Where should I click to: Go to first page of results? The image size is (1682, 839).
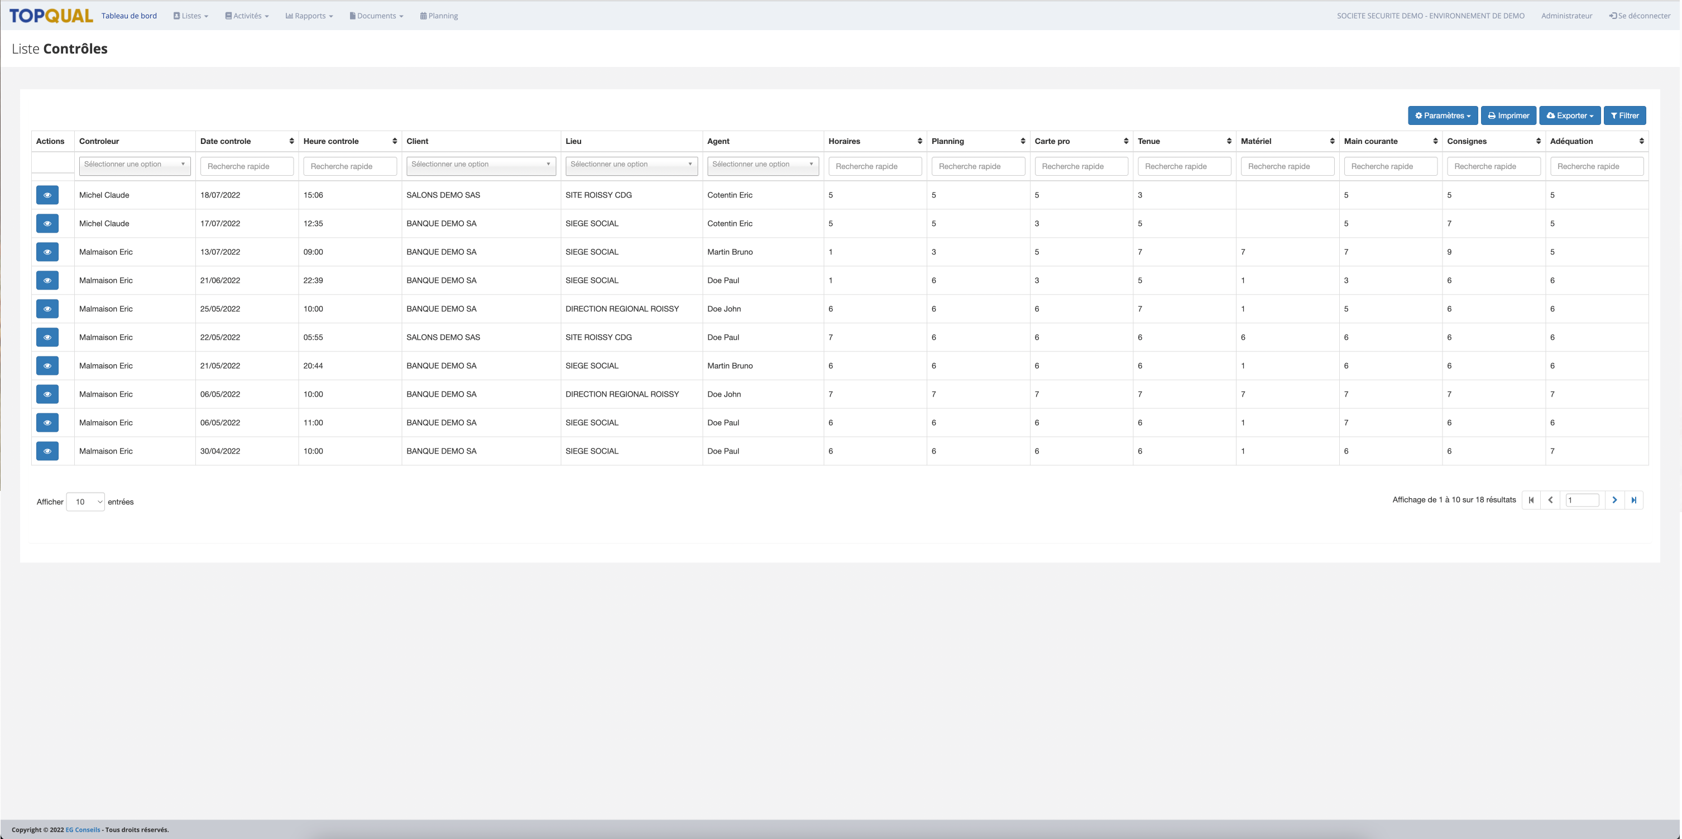[1531, 500]
